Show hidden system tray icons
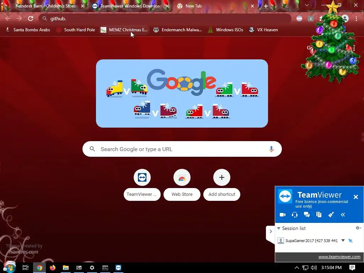This screenshot has width=364, height=273. pos(297,268)
